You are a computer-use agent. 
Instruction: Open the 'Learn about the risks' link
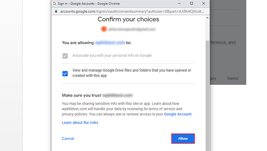tap(80, 122)
